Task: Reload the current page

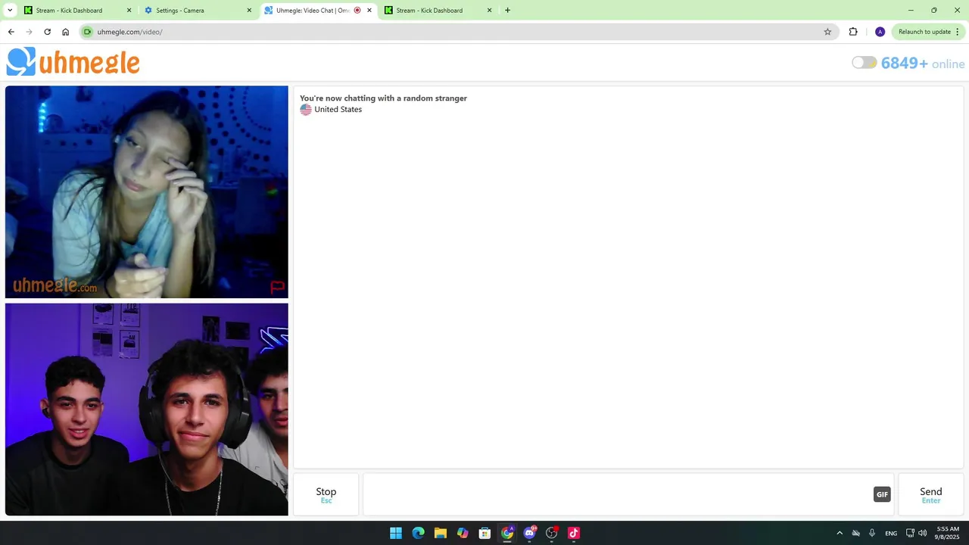Action: point(47,32)
